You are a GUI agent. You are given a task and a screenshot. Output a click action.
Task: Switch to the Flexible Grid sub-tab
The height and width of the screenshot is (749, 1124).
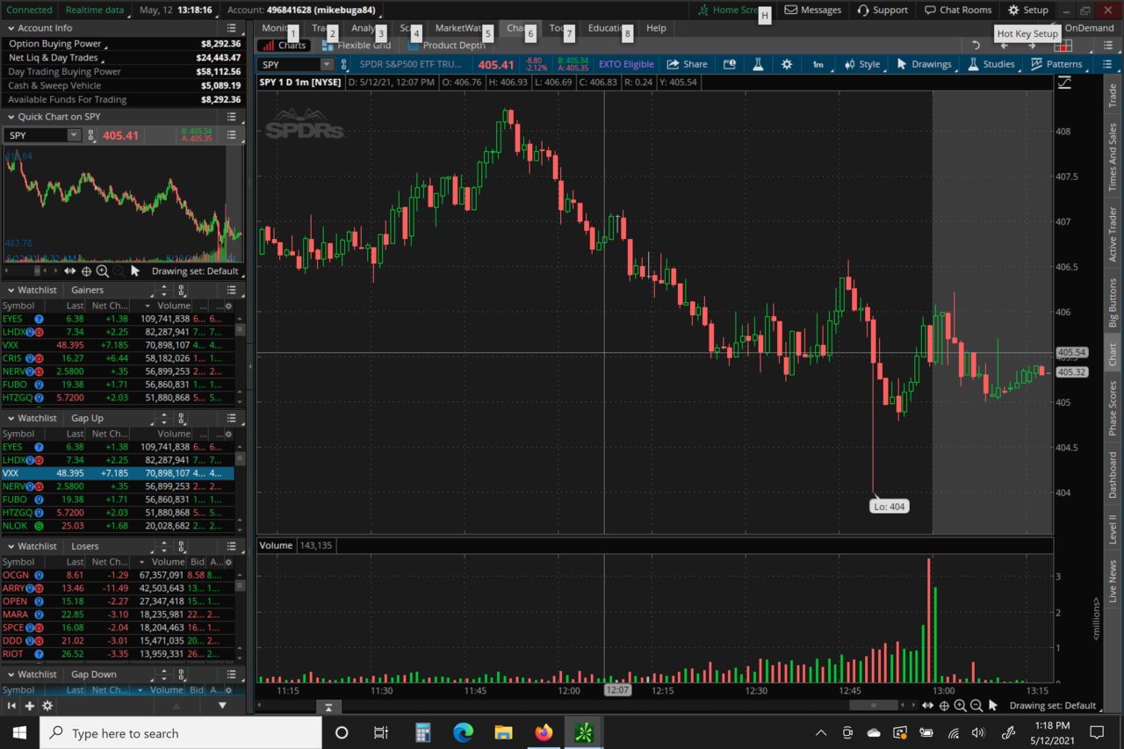pyautogui.click(x=356, y=45)
